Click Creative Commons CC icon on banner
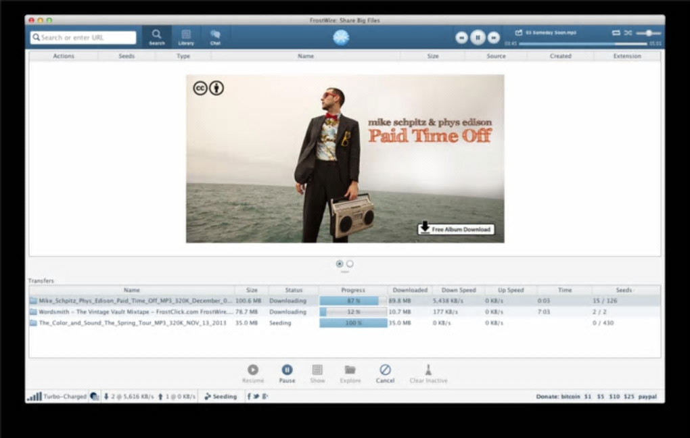The image size is (690, 438). click(x=200, y=88)
